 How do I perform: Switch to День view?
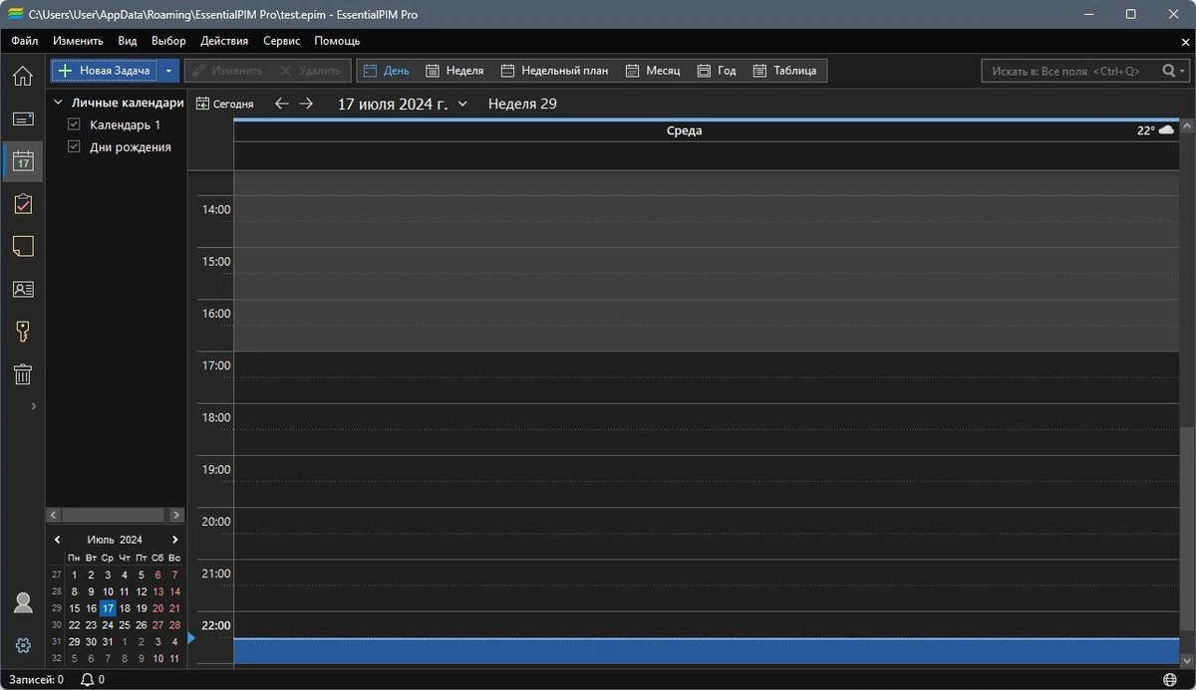coord(387,71)
